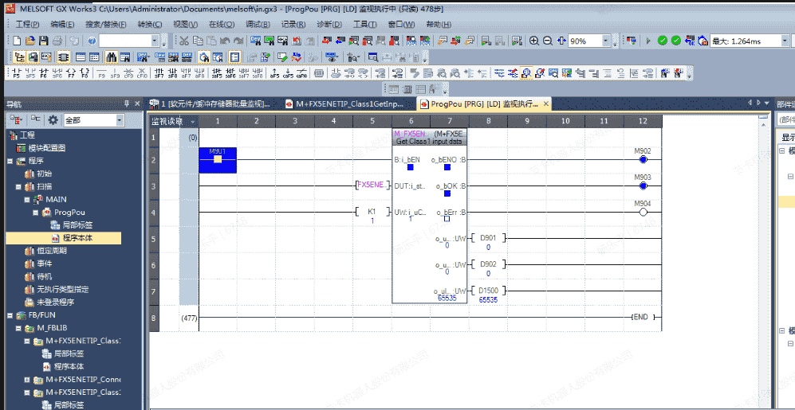Click the Zoom in magnifier icon
The height and width of the screenshot is (410, 795).
(533, 41)
